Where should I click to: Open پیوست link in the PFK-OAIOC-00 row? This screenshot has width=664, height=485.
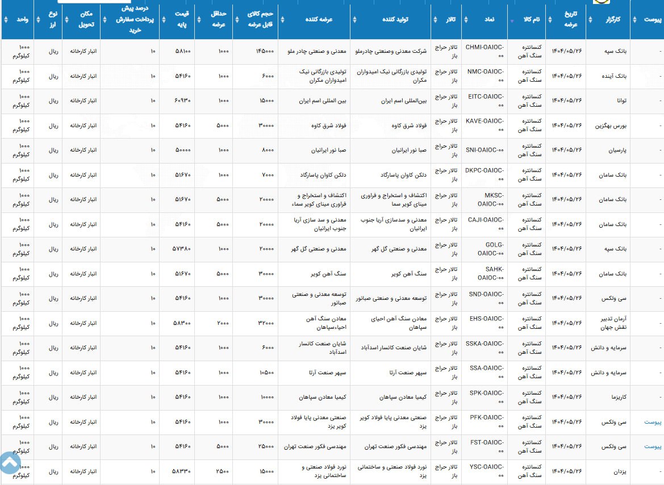pos(653,423)
